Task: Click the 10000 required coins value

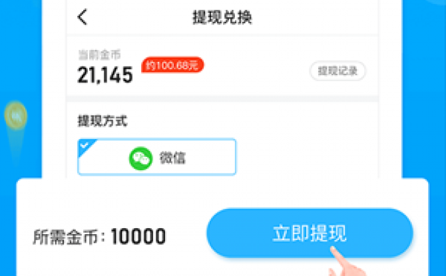Action: coord(138,237)
